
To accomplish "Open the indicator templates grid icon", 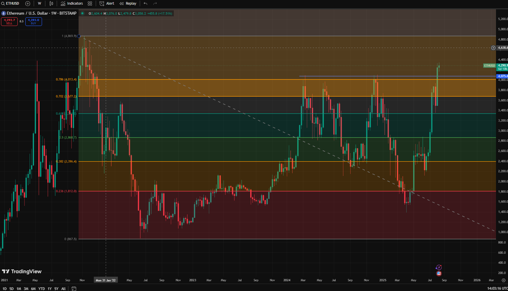I will tap(90, 3).
